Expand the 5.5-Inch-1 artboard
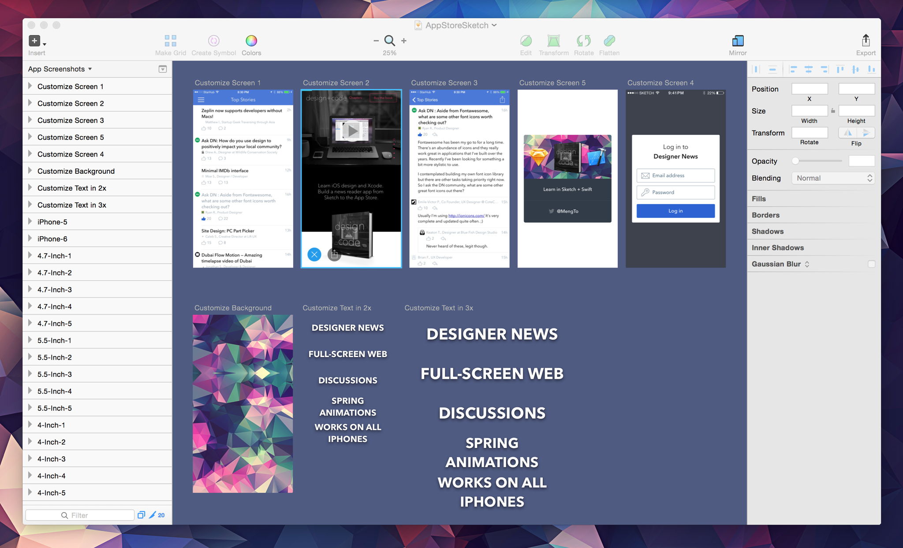The height and width of the screenshot is (548, 903). point(30,340)
